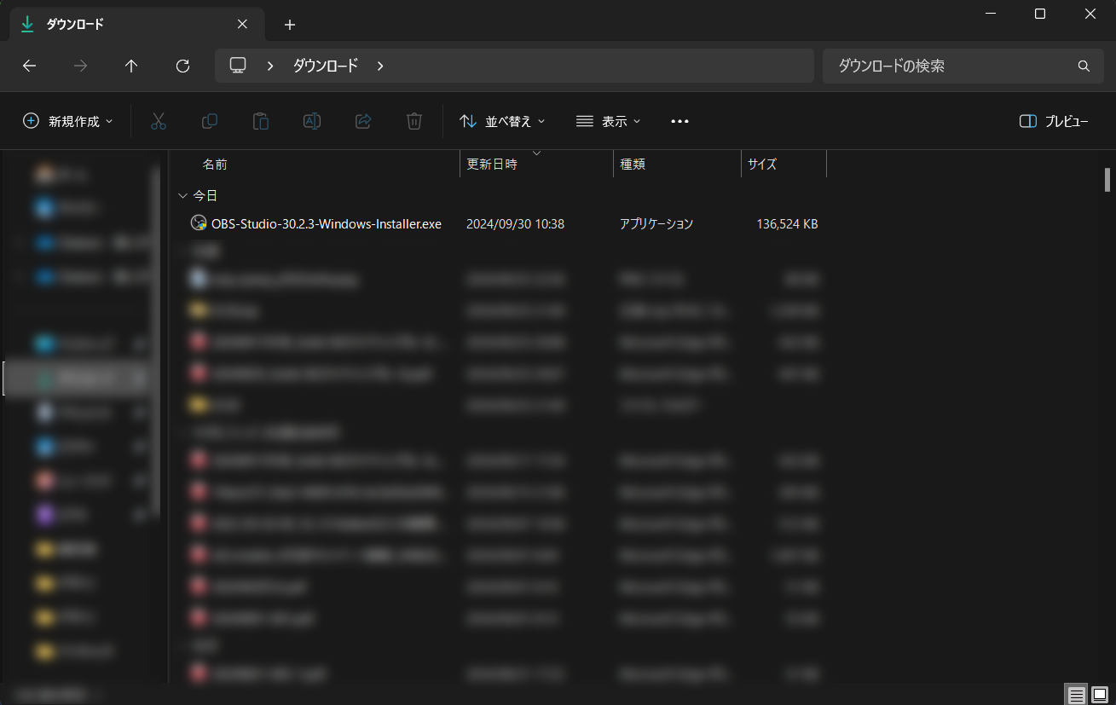The height and width of the screenshot is (705, 1116).
Task: Click the PC monitor icon in address bar
Action: pyautogui.click(x=238, y=66)
